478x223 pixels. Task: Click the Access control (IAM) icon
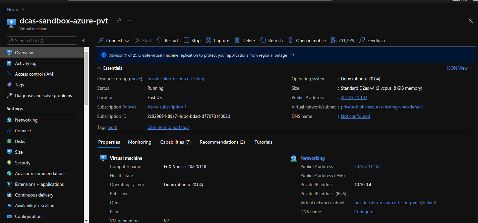9,74
